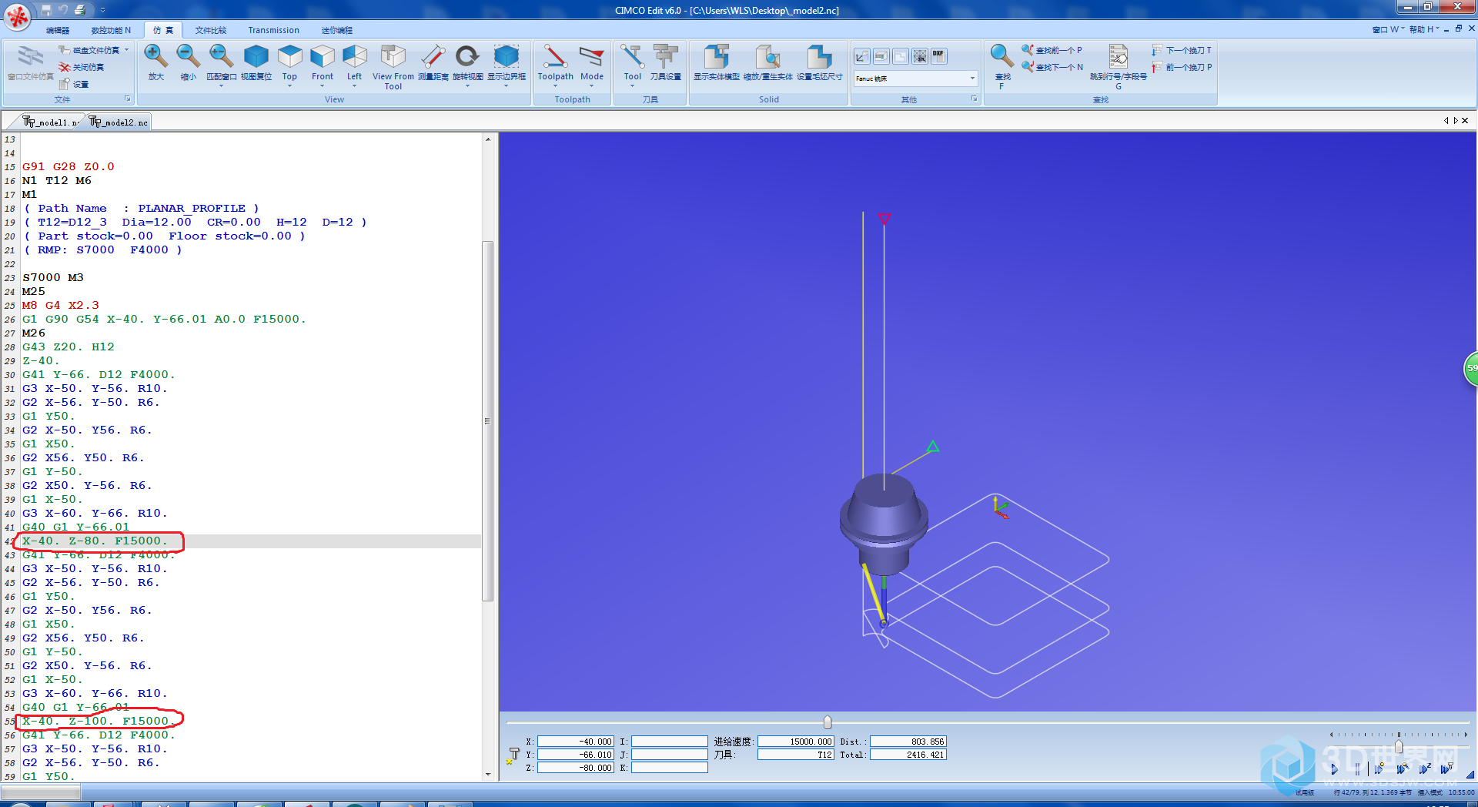Click 跳到行号/字段号 go to line icon
Viewport: 1478px width, 807px height.
(1119, 57)
